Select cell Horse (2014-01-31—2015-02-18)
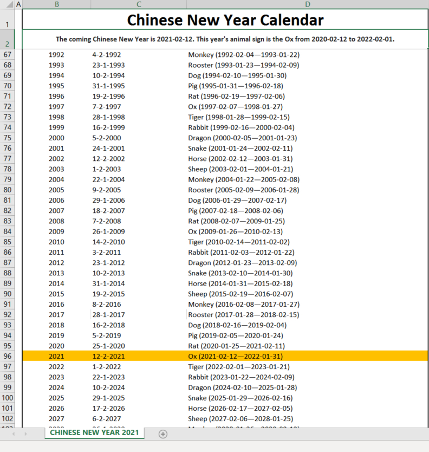This screenshot has height=452, width=429. tap(308, 283)
